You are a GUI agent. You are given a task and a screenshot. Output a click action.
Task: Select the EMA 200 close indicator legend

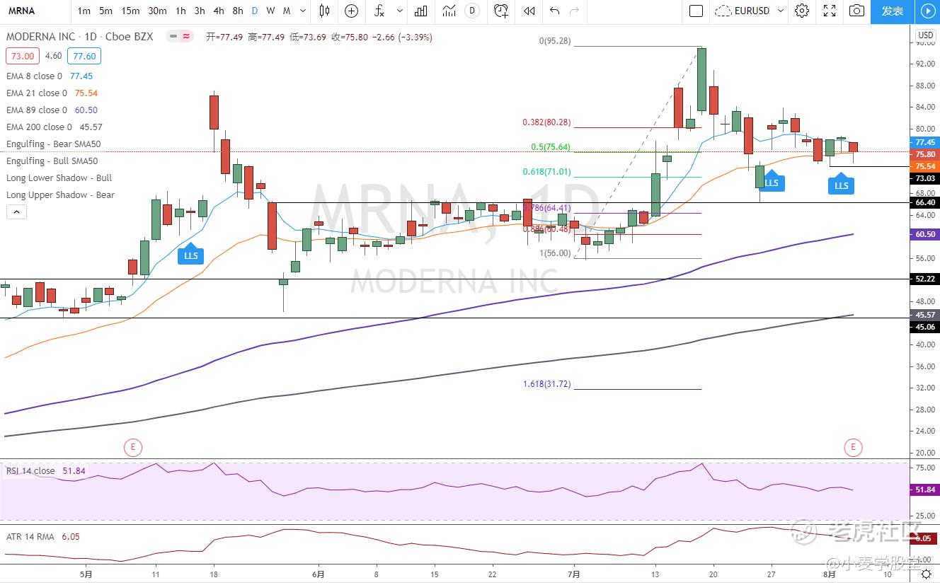55,127
